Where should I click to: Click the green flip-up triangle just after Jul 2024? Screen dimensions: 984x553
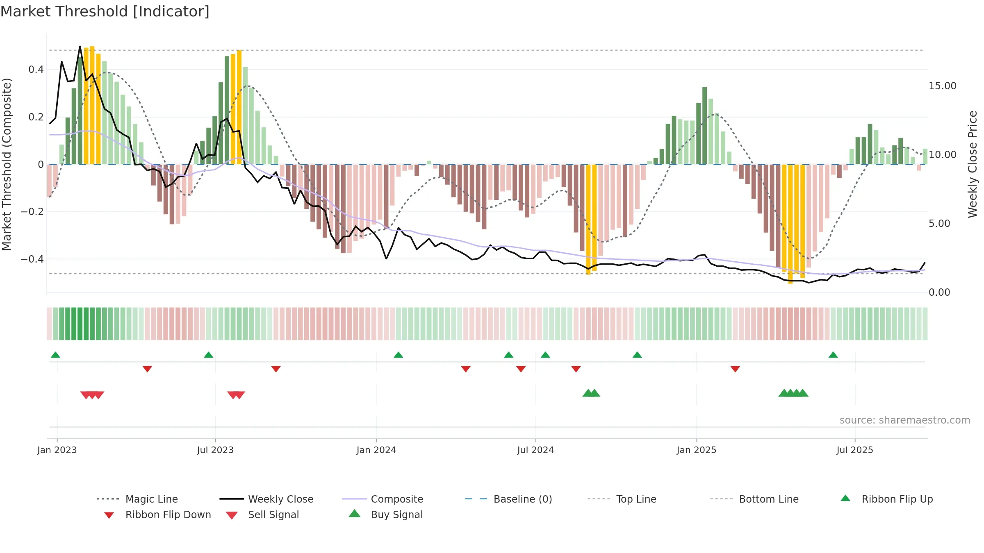click(545, 355)
